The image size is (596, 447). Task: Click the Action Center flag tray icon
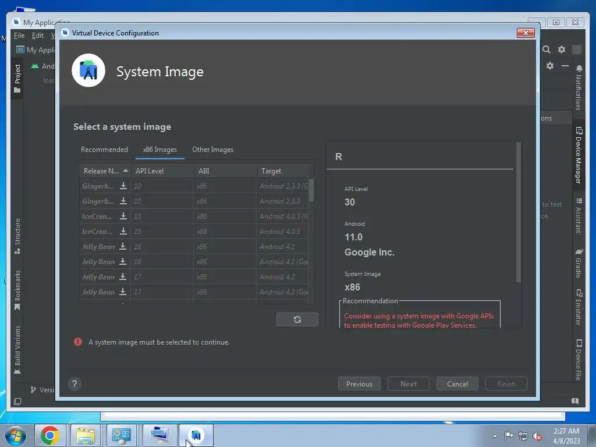509,436
